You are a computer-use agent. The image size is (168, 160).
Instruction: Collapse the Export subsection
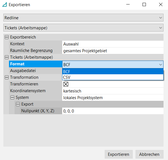pyautogui.click(x=18, y=104)
